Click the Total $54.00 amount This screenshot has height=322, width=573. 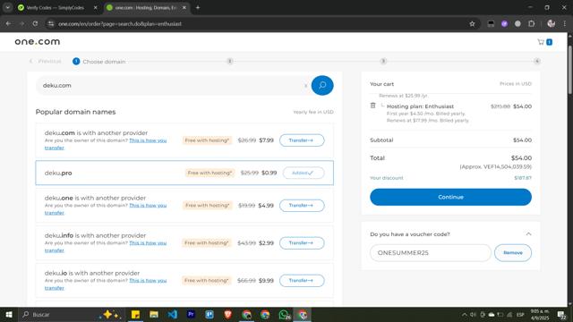[x=521, y=158]
